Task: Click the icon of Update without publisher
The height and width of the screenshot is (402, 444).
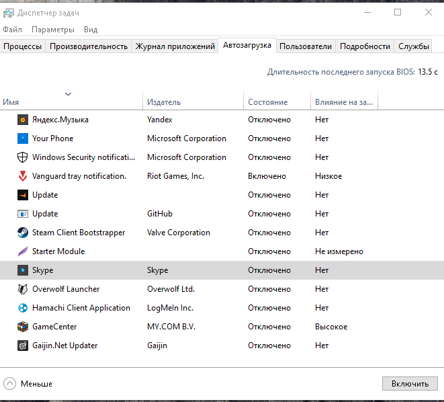Action: coord(23,195)
